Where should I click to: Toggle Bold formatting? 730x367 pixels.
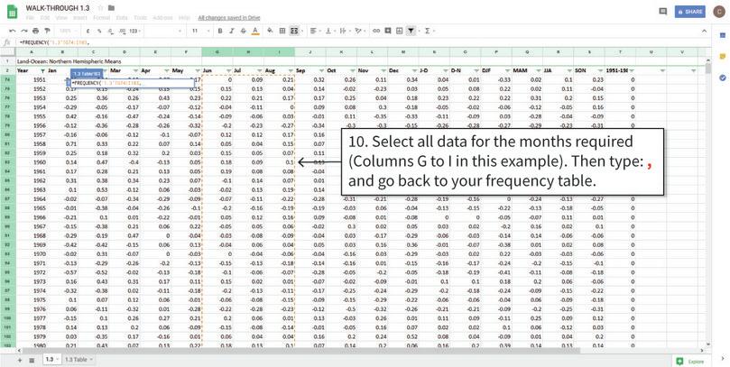click(220, 31)
